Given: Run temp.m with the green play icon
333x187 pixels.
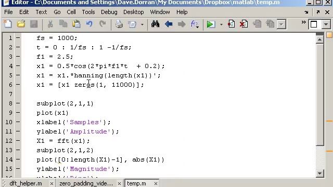Looking at the screenshot, I should (211, 24).
